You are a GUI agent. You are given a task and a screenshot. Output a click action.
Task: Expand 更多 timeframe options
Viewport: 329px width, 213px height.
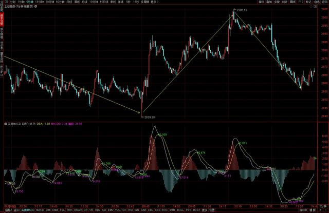(x=154, y=2)
